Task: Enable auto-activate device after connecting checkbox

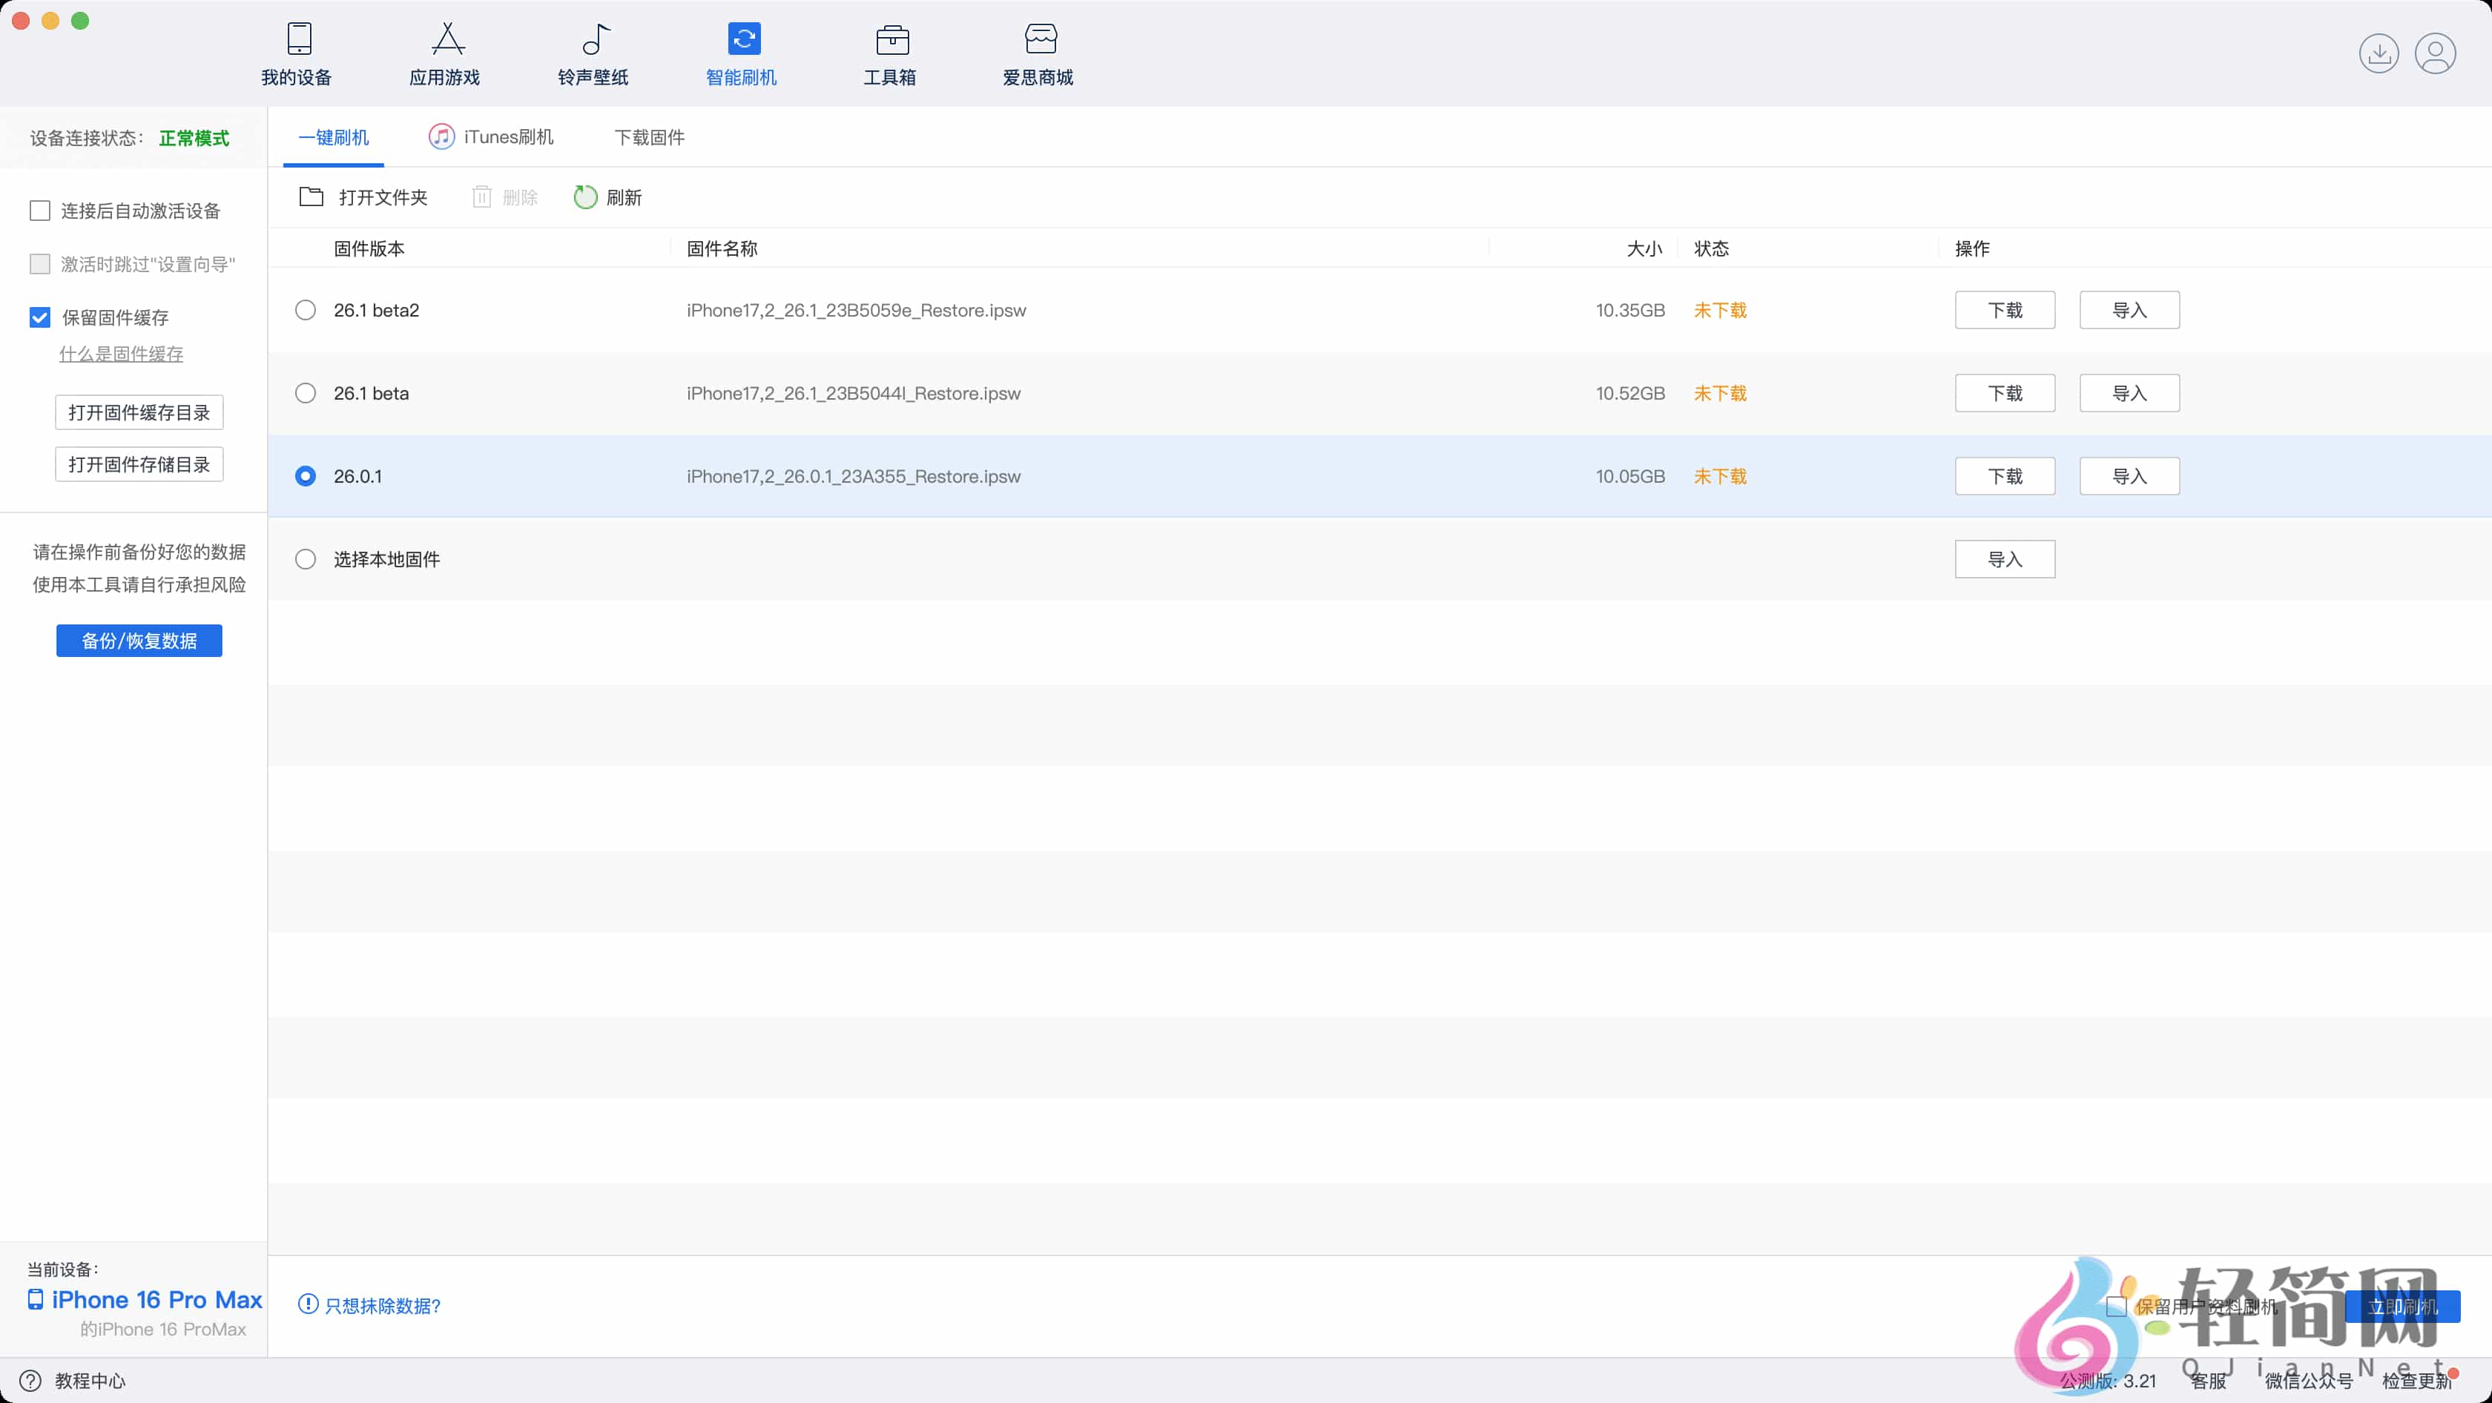Action: pos(39,211)
